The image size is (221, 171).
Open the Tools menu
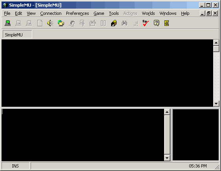(114, 13)
